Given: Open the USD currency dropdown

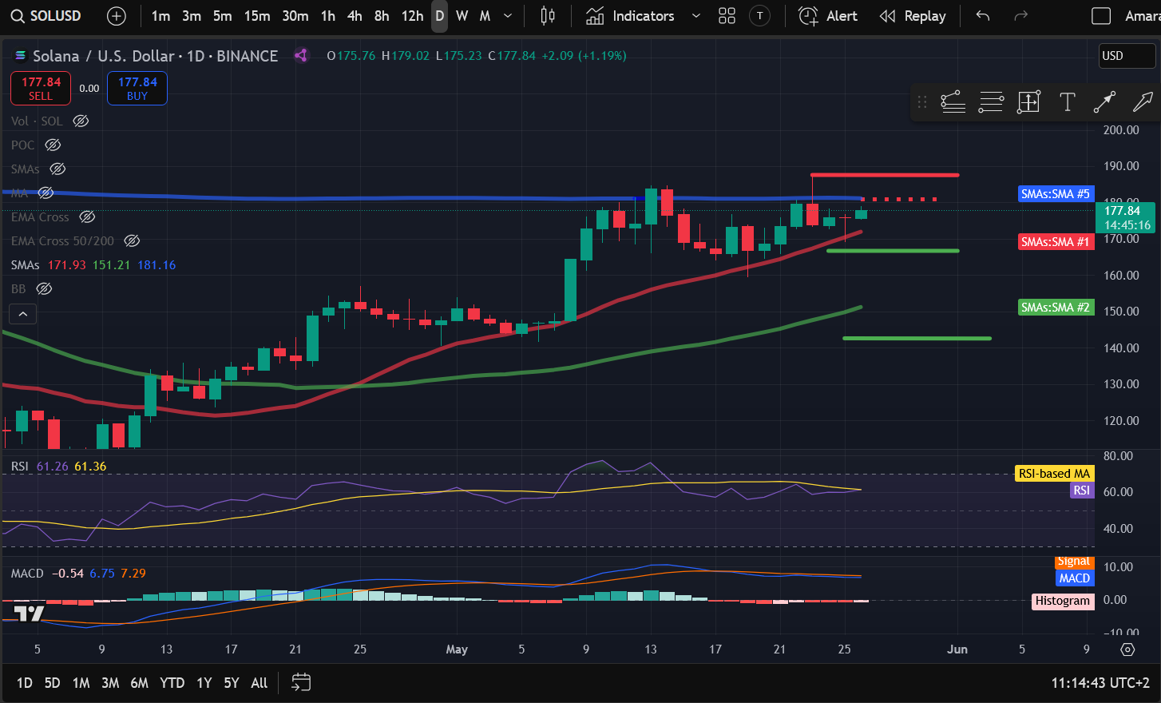Looking at the screenshot, I should point(1127,56).
